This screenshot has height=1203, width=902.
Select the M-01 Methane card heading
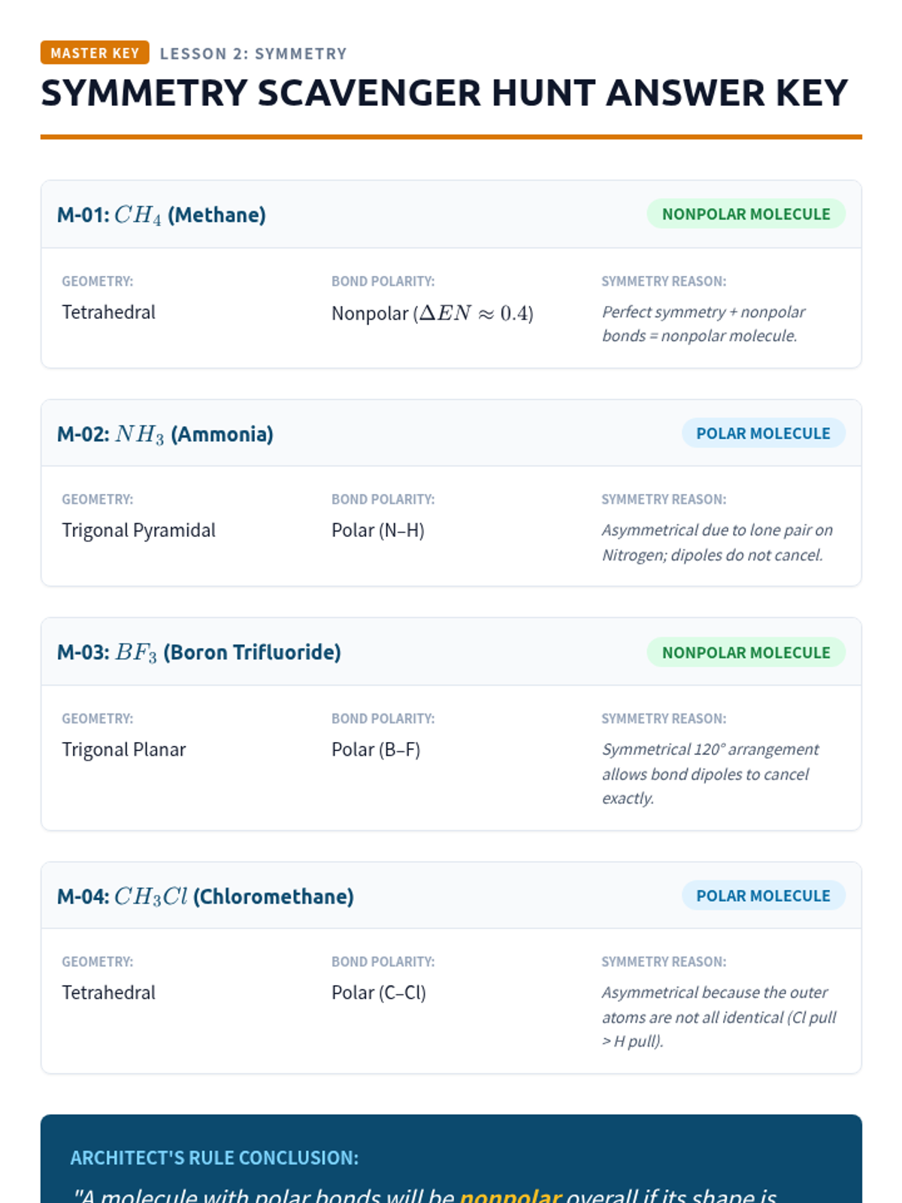162,215
